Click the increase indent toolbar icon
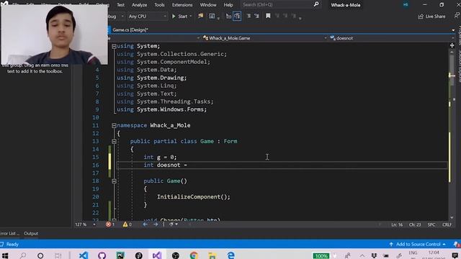This screenshot has height=259, width=461. coord(256,16)
